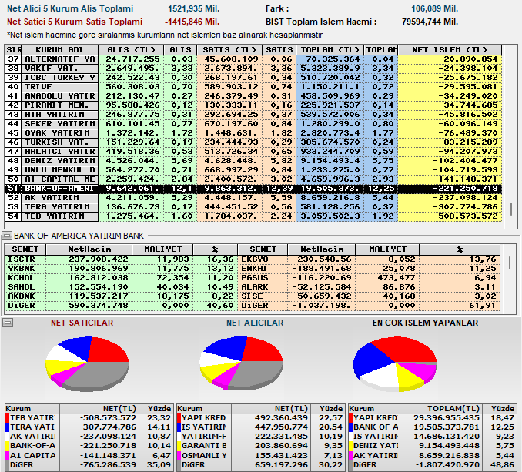Click the Fark value 106,089 Mil.
Screen dimensions: 522x472
pyautogui.click(x=434, y=9)
